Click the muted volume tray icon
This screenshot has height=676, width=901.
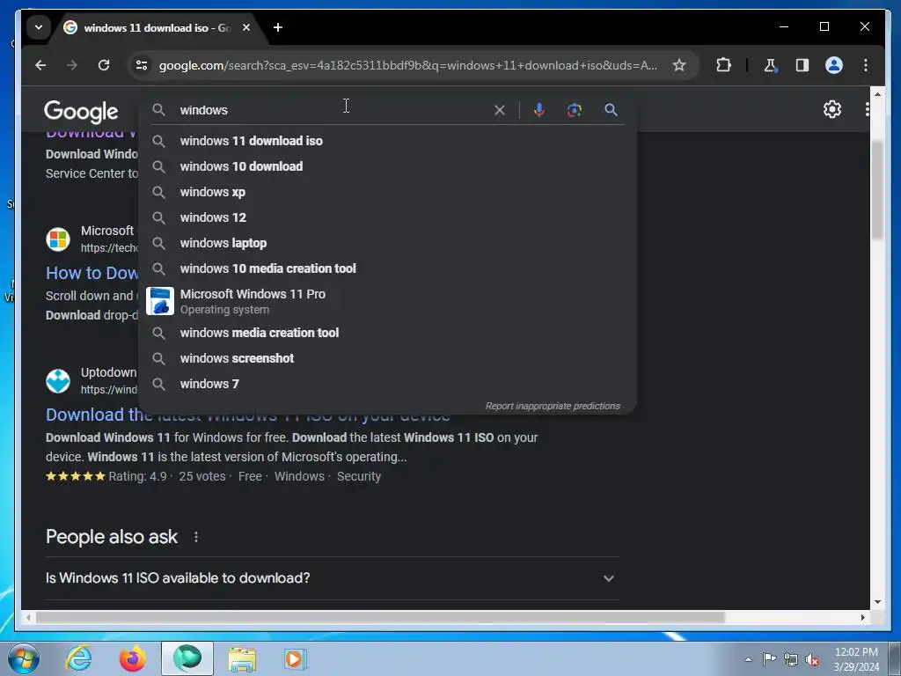click(812, 660)
